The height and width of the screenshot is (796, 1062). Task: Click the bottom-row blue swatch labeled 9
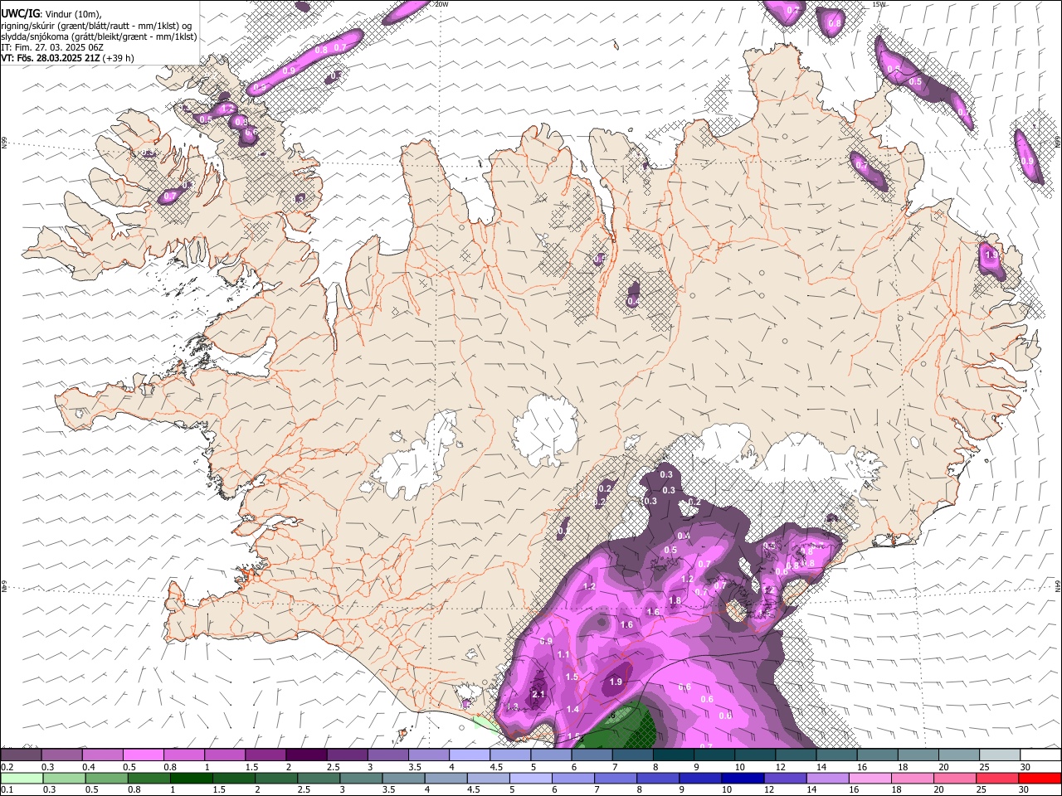point(701,778)
